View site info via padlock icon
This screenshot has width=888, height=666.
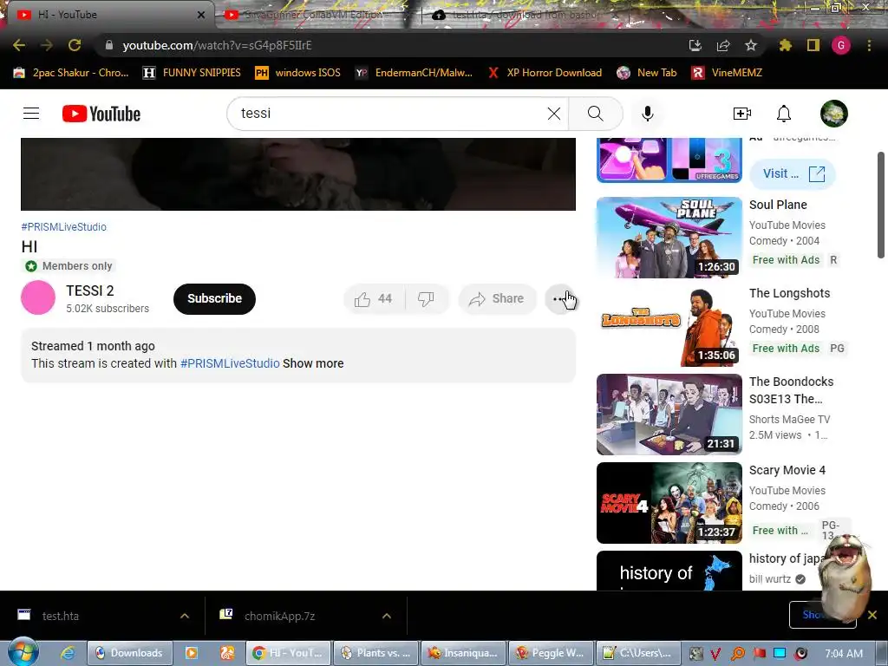(x=109, y=45)
